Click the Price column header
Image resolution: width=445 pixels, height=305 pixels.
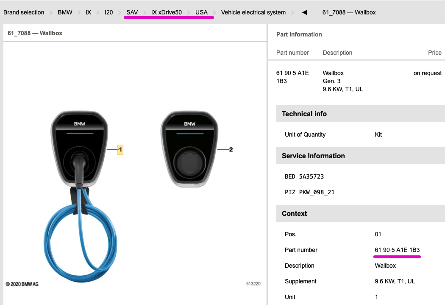[435, 53]
